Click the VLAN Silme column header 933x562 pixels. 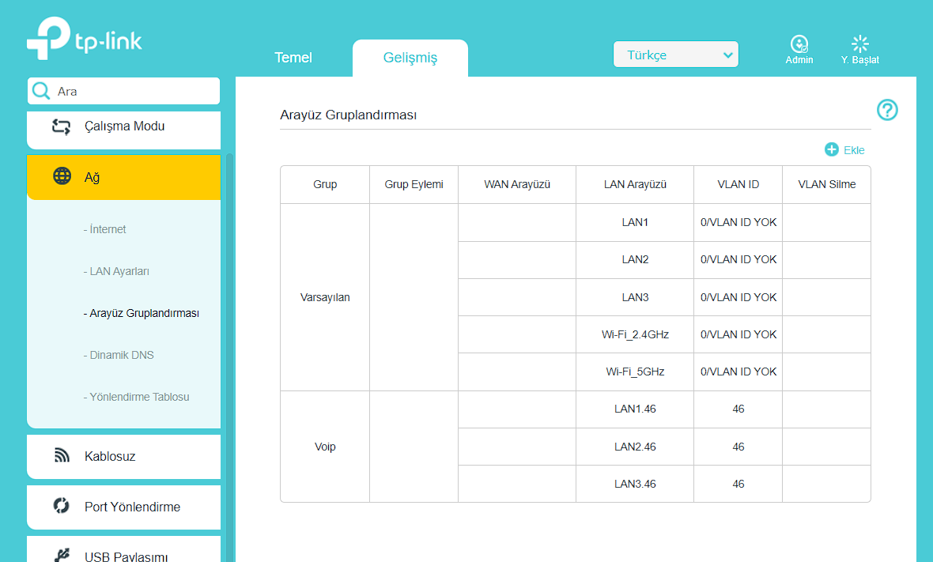pos(826,184)
